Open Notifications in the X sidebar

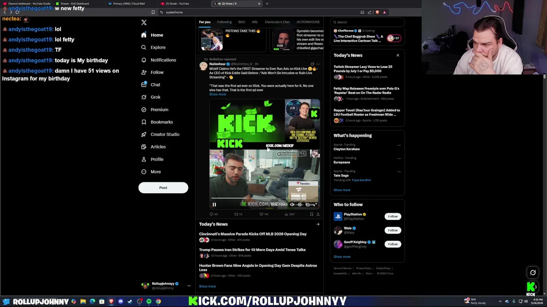[159, 60]
